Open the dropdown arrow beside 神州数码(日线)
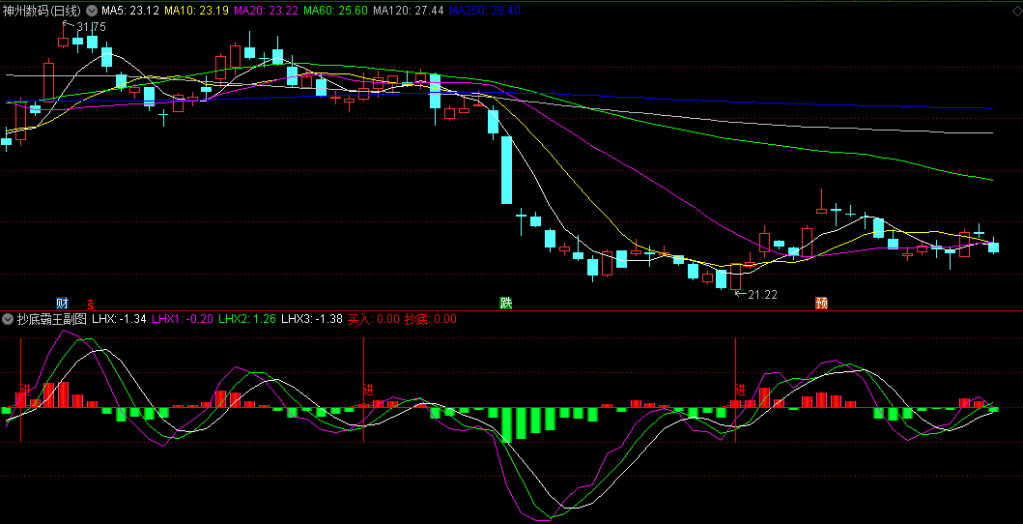The width and height of the screenshot is (1023, 524). click(x=92, y=11)
